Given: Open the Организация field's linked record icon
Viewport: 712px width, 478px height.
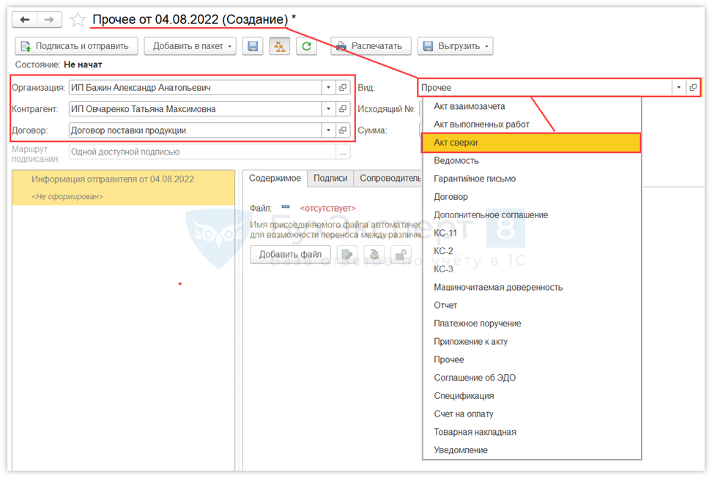Looking at the screenshot, I should 343,88.
